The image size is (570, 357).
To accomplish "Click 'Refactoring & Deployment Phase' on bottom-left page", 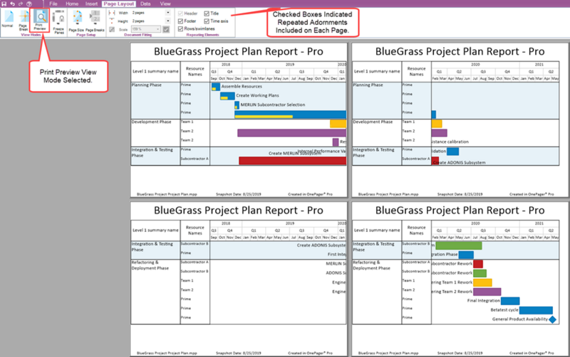I will (x=150, y=265).
